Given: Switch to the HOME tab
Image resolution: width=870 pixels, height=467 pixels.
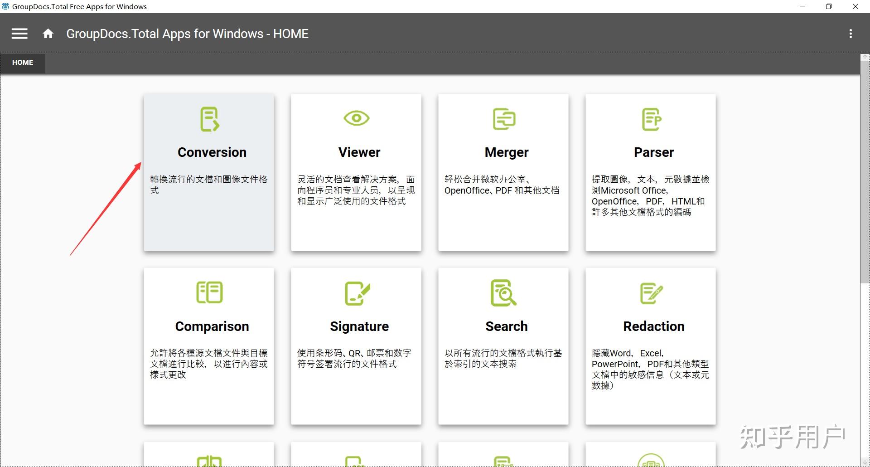Looking at the screenshot, I should click(22, 63).
